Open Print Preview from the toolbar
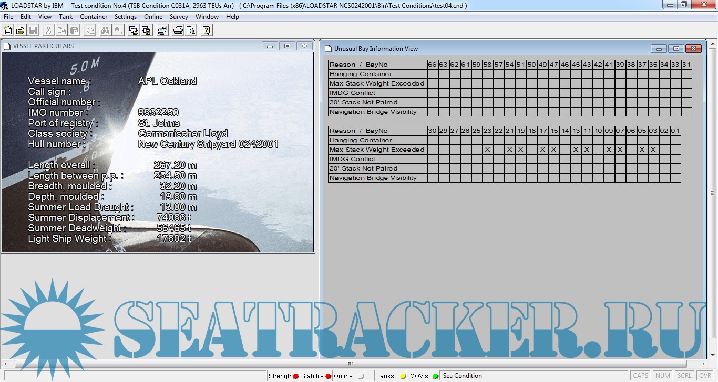Image resolution: width=718 pixels, height=382 pixels. (190, 30)
